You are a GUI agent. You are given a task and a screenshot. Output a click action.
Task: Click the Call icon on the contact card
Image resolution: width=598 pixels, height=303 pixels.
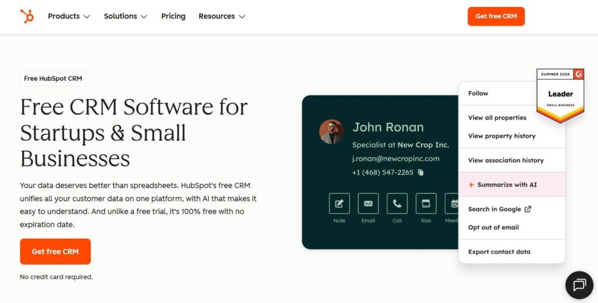(397, 204)
